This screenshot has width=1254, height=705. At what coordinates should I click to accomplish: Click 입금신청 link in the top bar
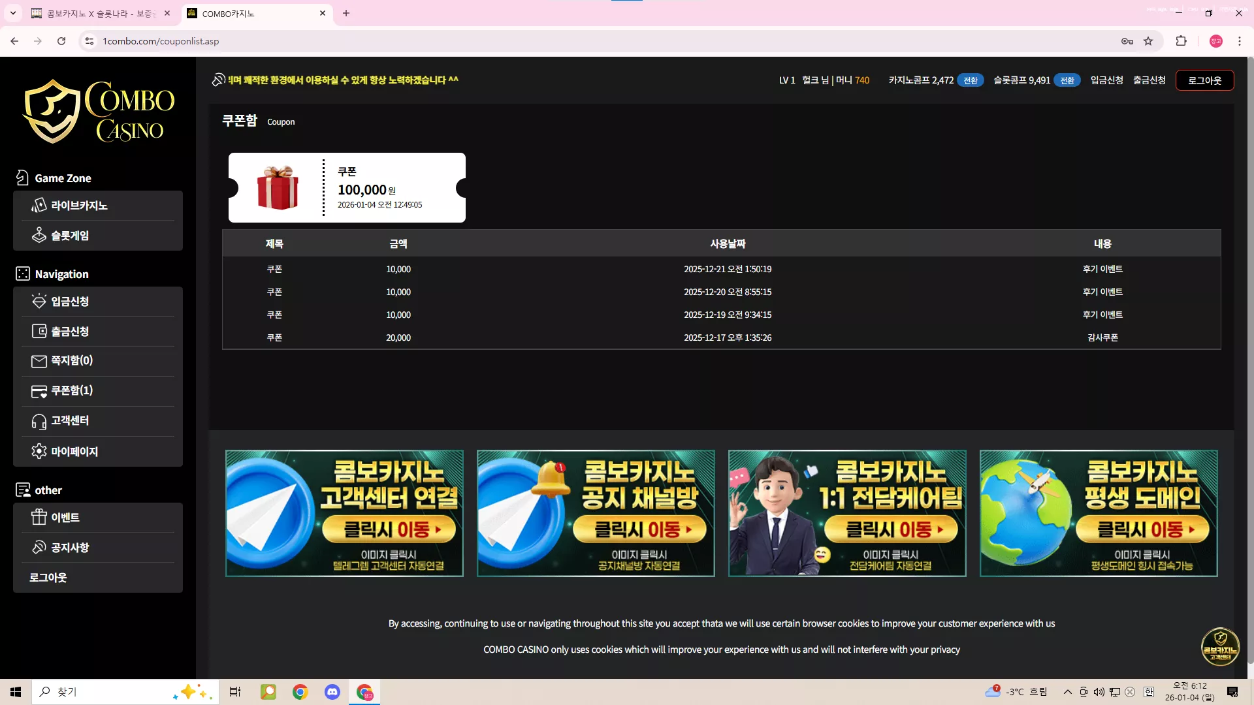(1106, 80)
